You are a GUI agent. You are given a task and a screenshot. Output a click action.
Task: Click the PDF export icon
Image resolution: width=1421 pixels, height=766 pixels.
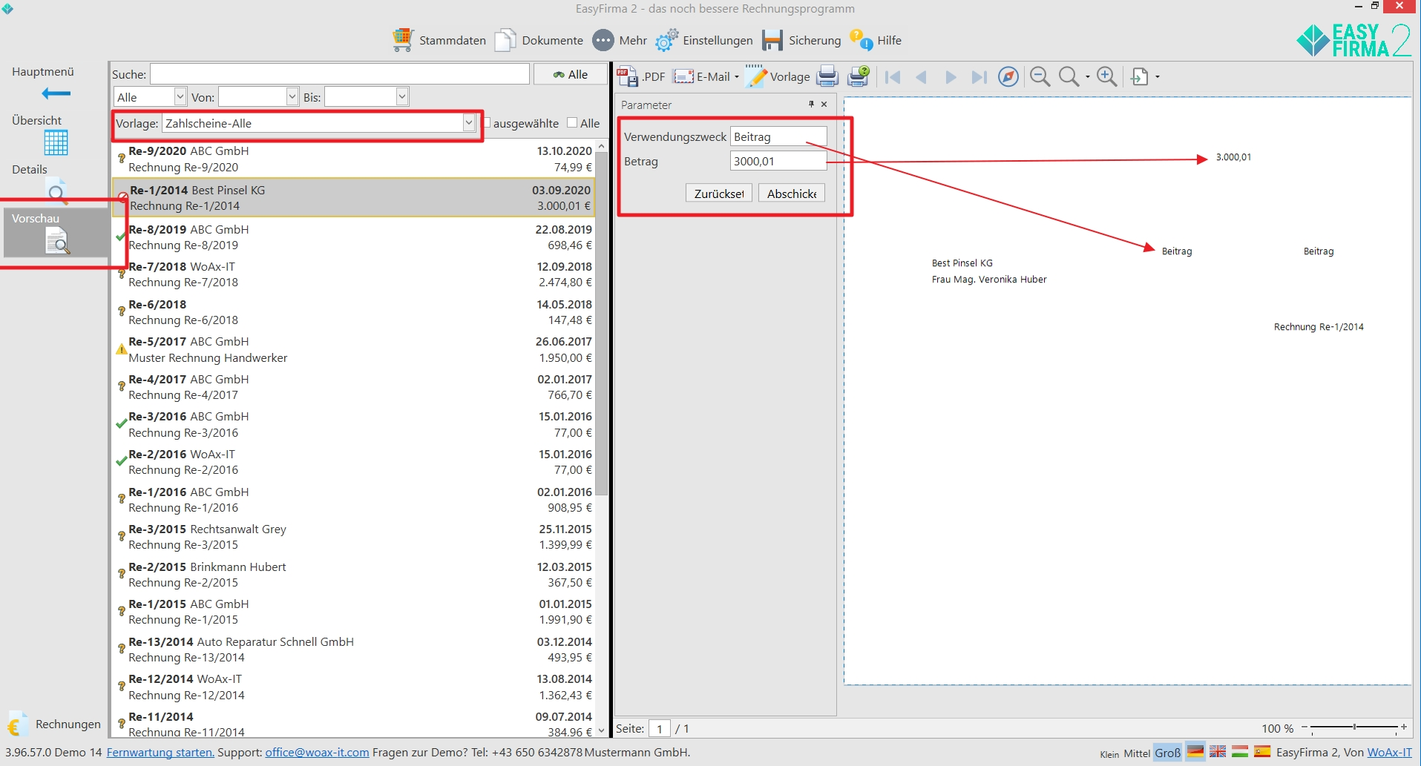coord(628,76)
